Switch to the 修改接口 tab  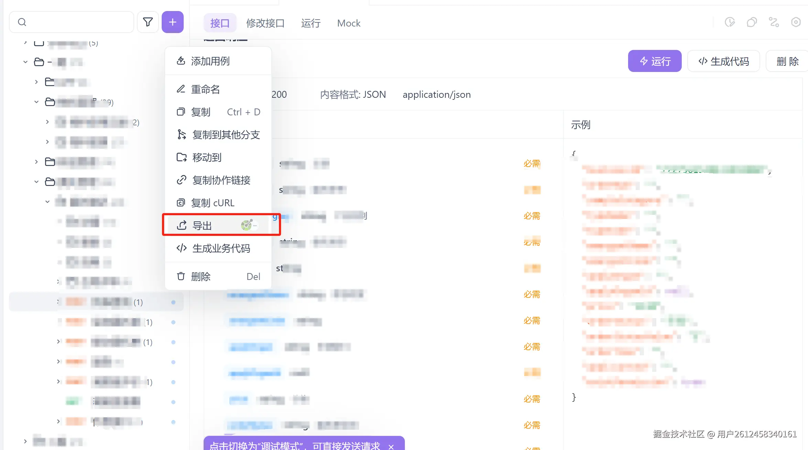pyautogui.click(x=265, y=23)
